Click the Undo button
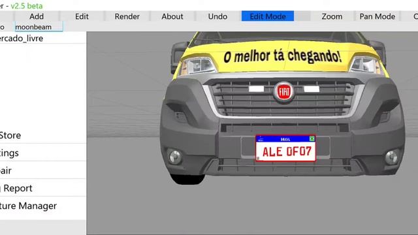The image size is (418, 235). (x=217, y=16)
